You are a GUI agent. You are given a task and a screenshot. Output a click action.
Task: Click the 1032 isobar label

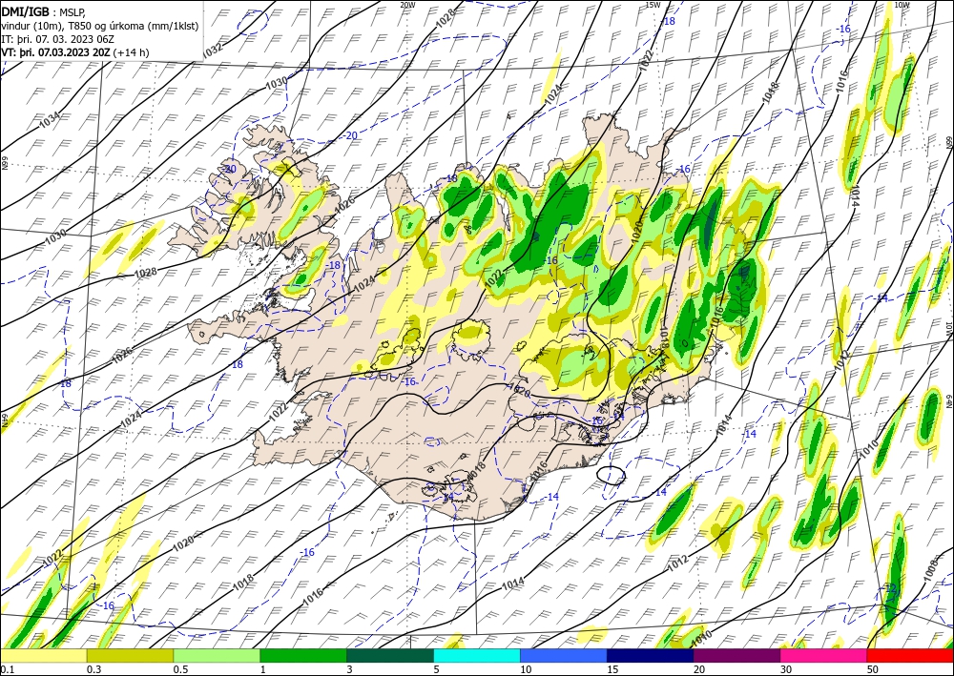pos(212,51)
